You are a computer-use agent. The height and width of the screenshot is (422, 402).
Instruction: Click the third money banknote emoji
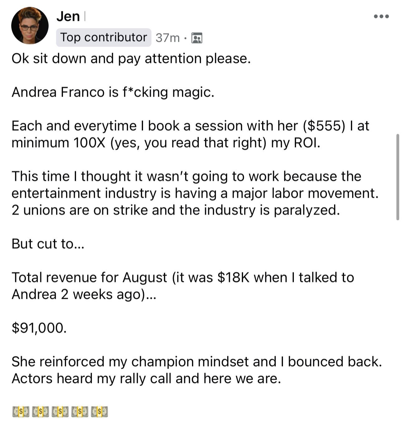click(x=60, y=411)
